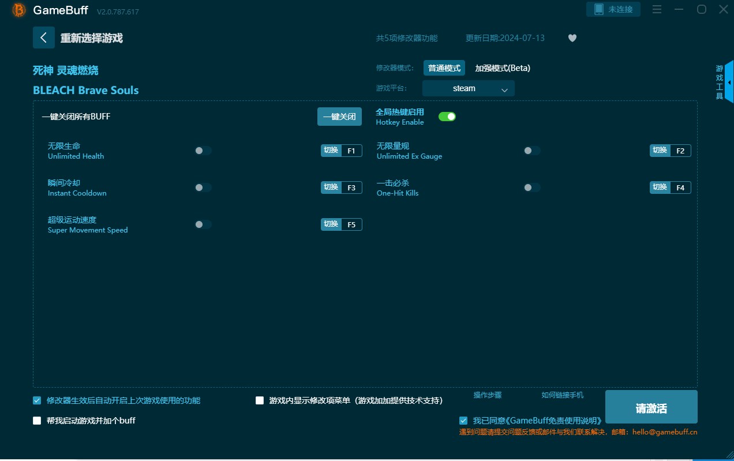Viewport: 734px width, 461px height.
Task: Click the 一键关闭所有BUFF label
Action: tap(76, 117)
